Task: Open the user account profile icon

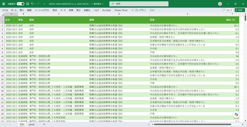Action: [220, 4]
